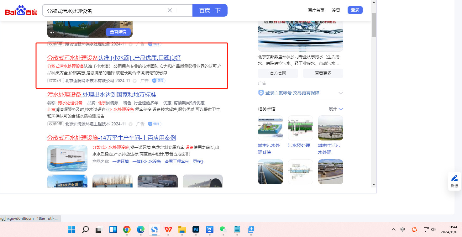The height and width of the screenshot is (237, 462).
Task: Click the muted volume tray icon
Action: coord(434,229)
